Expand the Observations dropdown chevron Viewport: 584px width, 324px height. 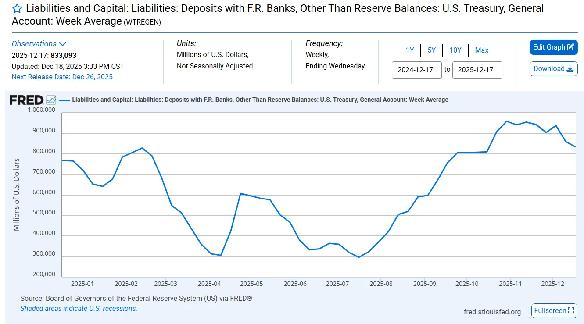[62, 44]
